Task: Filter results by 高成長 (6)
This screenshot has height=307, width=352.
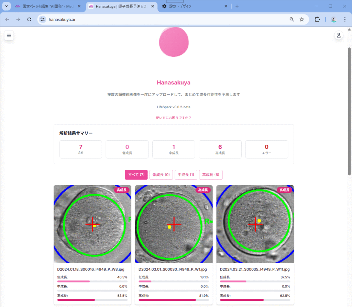Action: point(210,175)
